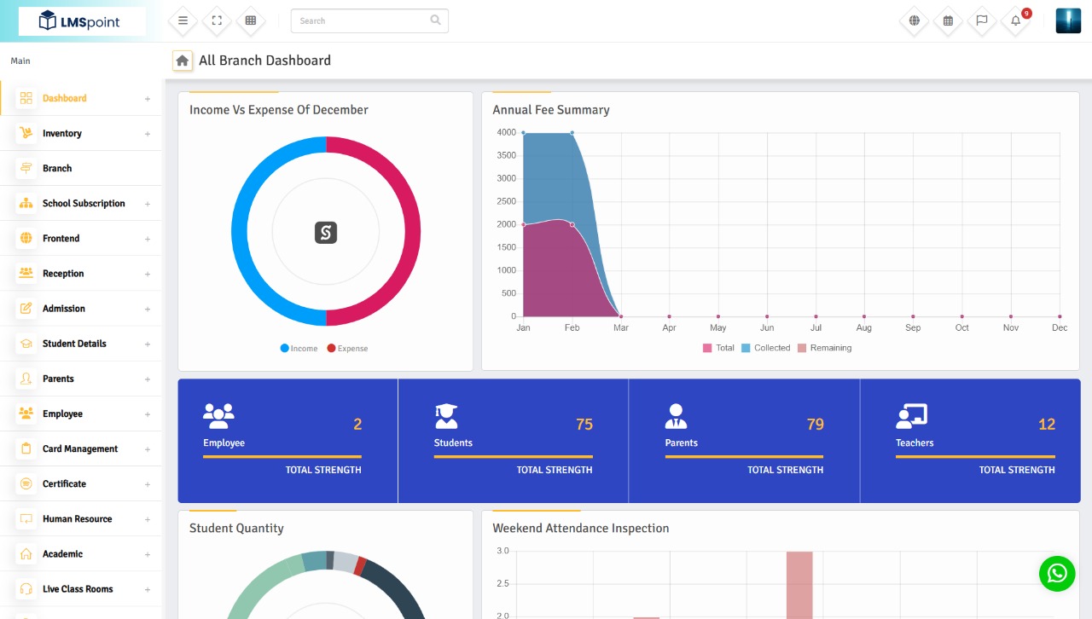Viewport: 1092px width, 619px height.
Task: Hide the Collected series in Annual Fee Summary
Action: click(765, 348)
